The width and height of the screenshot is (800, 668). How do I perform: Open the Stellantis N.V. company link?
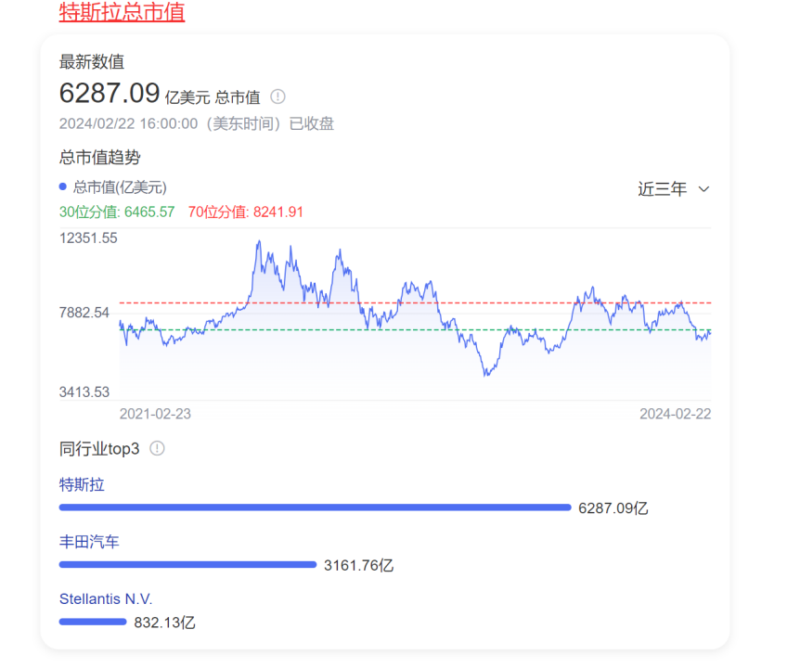tap(106, 598)
